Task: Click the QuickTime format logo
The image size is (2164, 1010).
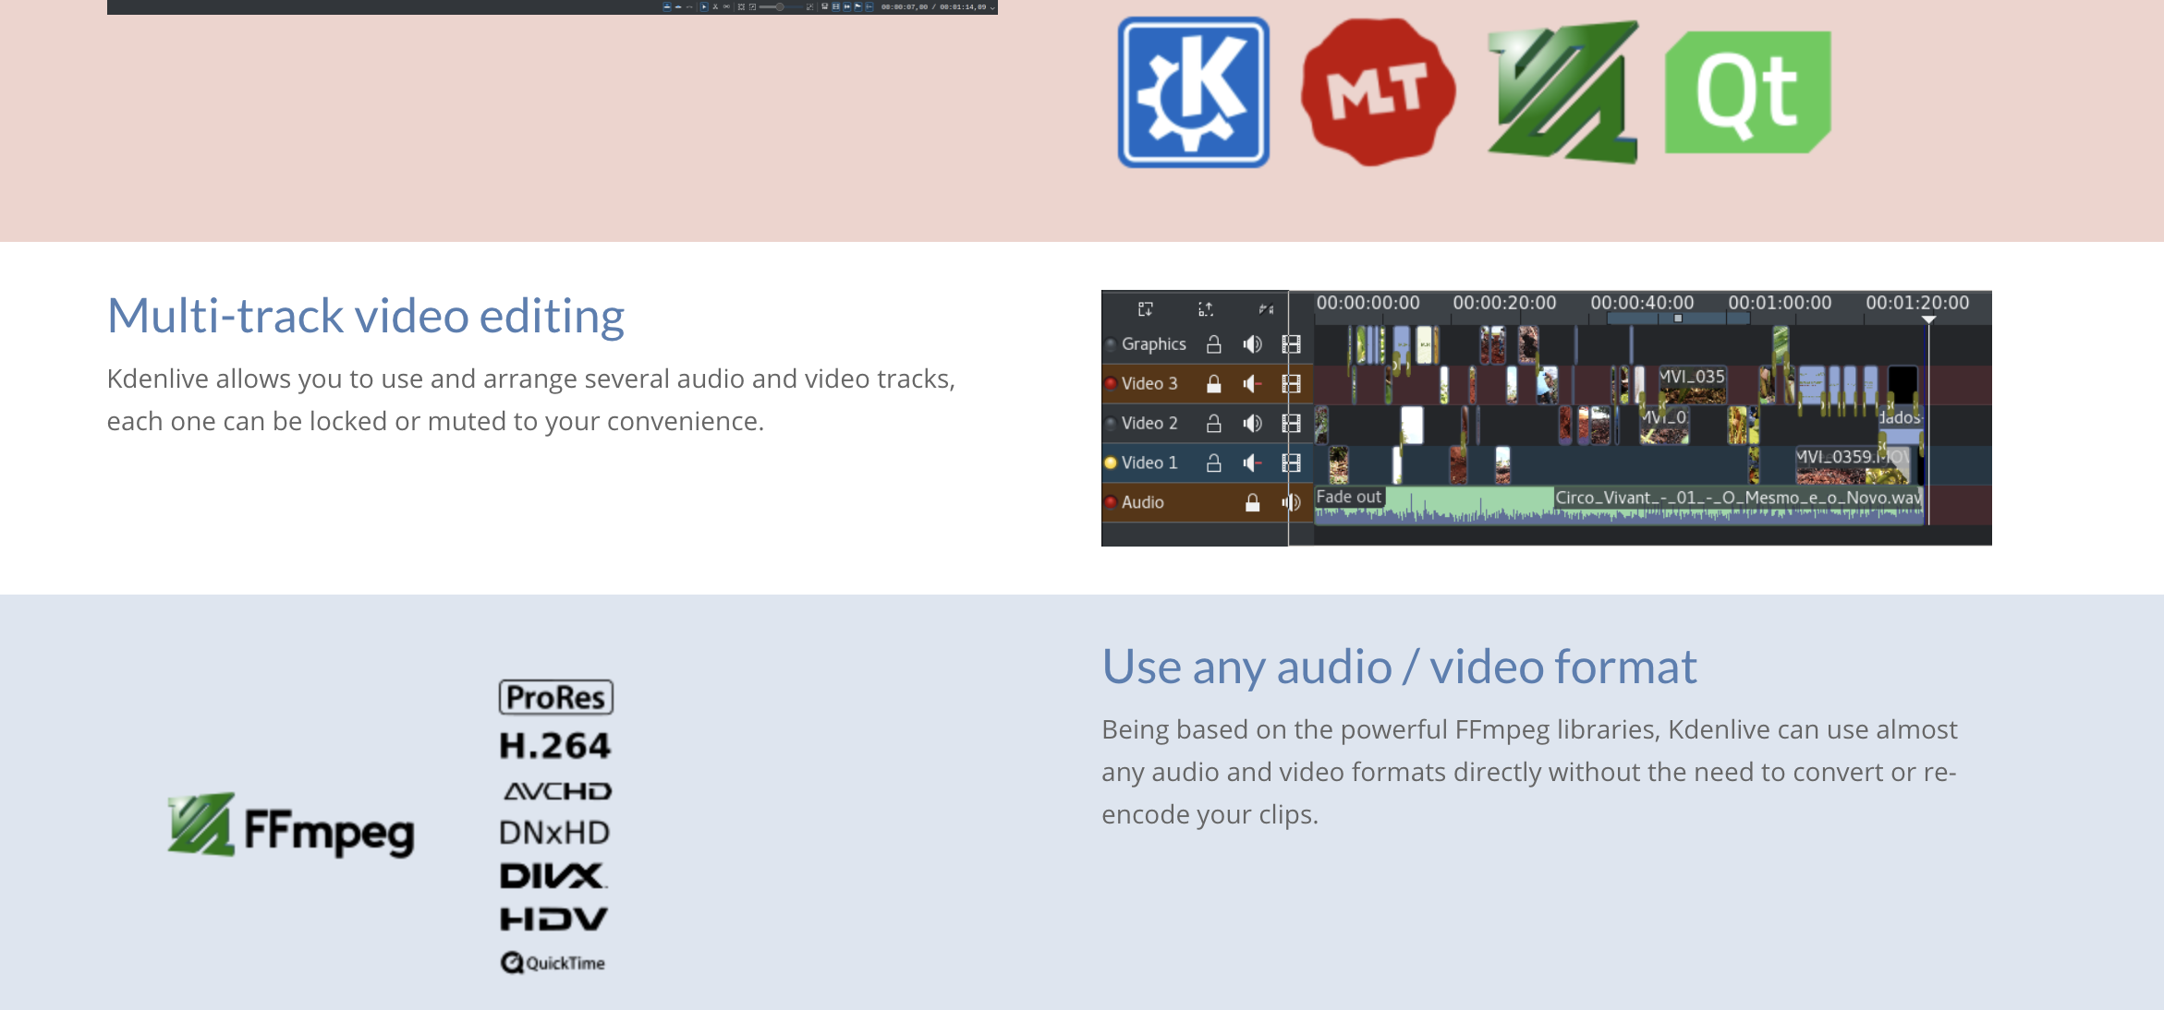Action: click(x=553, y=963)
